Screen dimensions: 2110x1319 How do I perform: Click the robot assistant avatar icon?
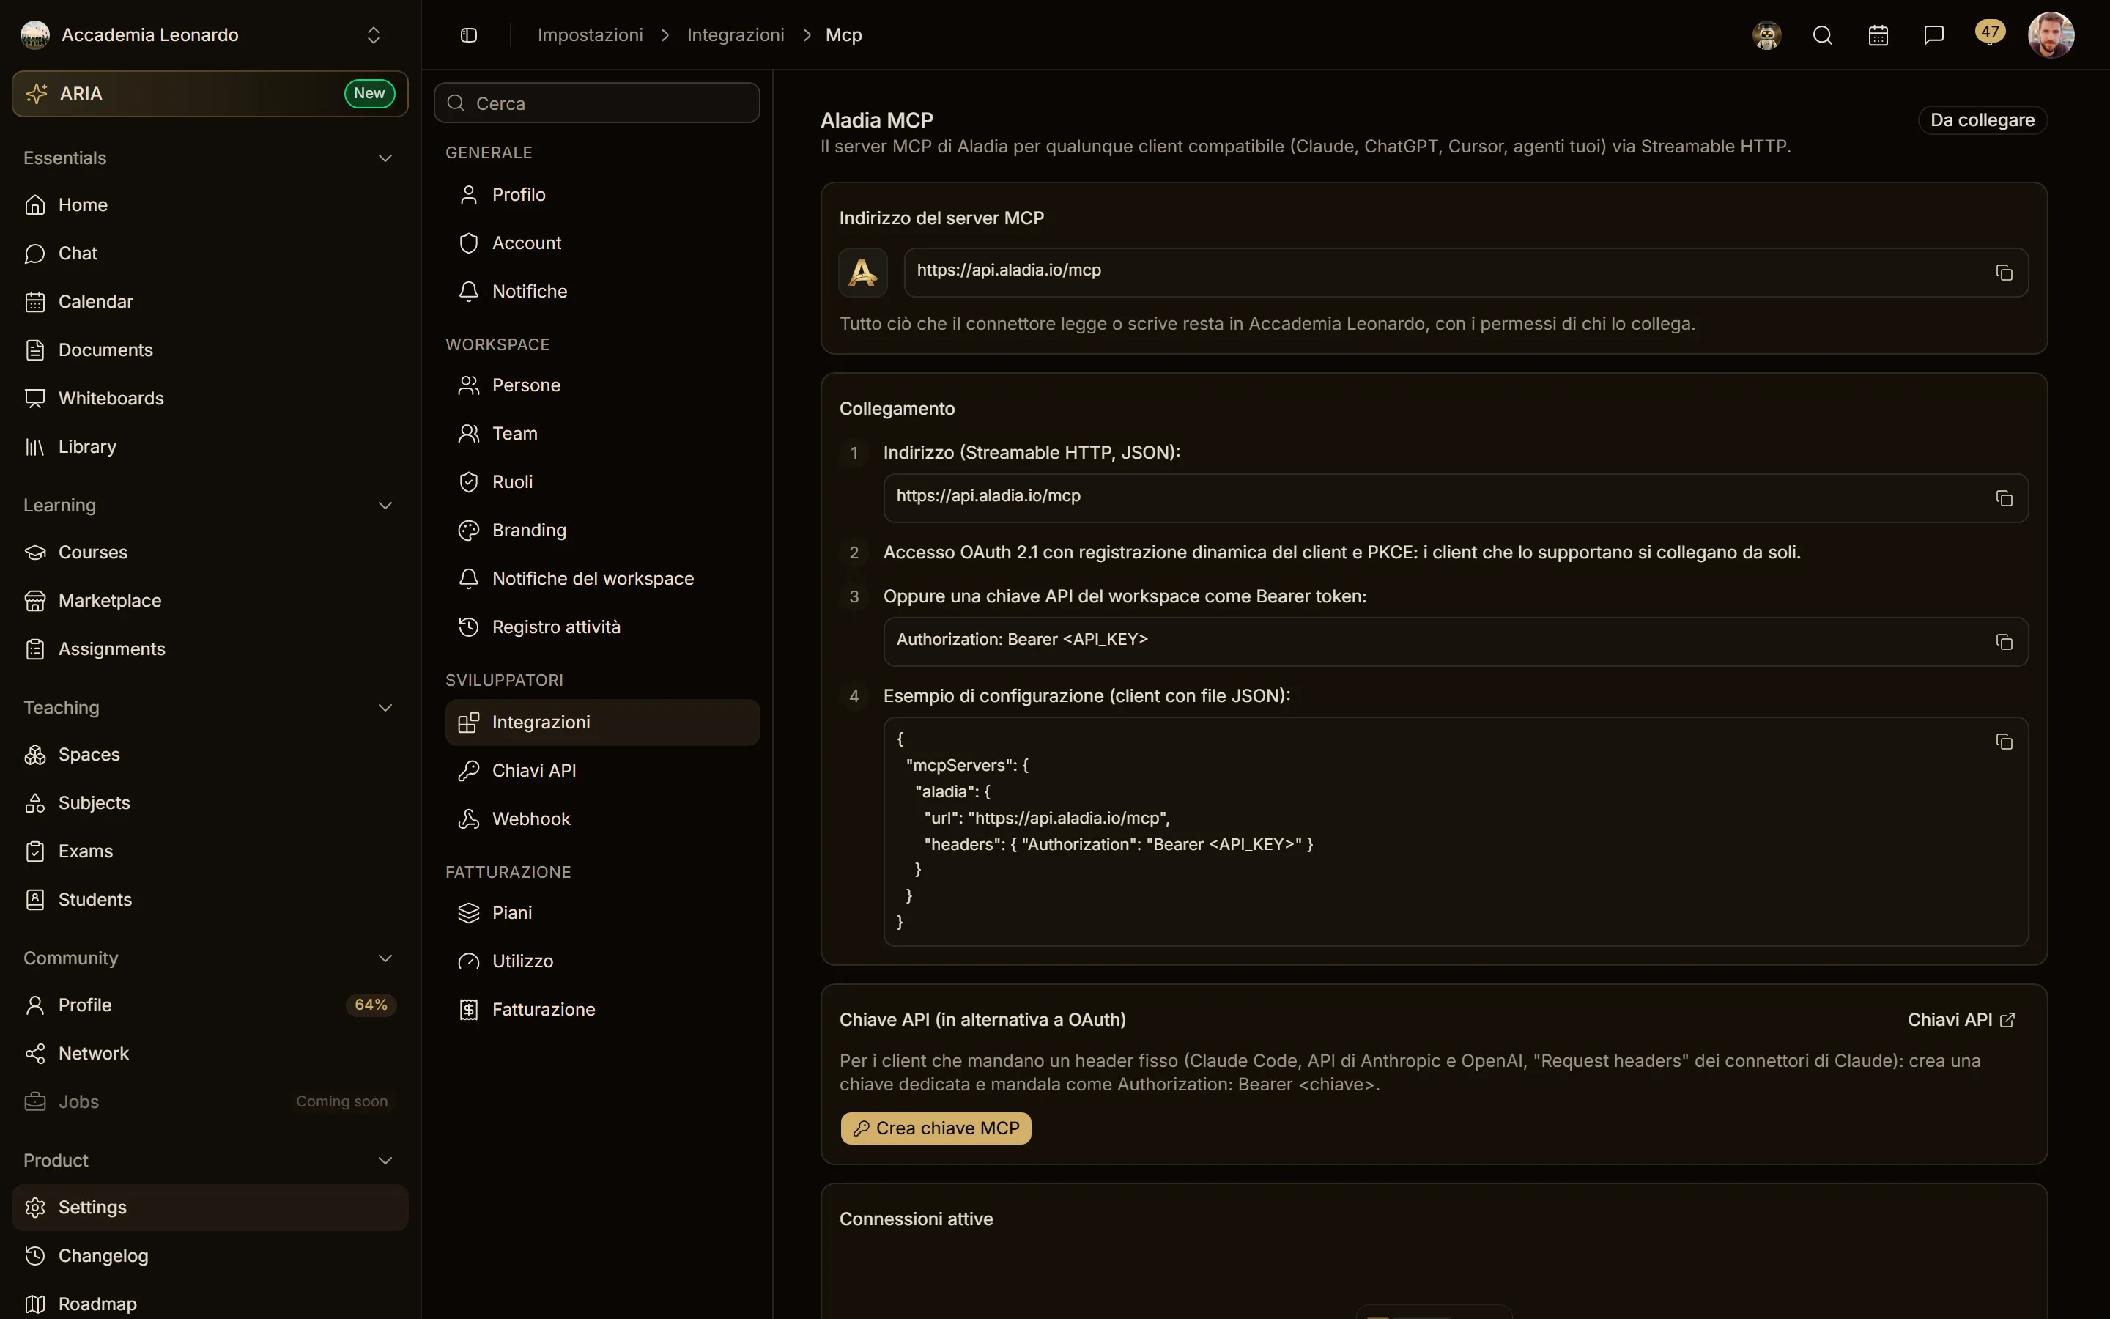tap(1766, 35)
